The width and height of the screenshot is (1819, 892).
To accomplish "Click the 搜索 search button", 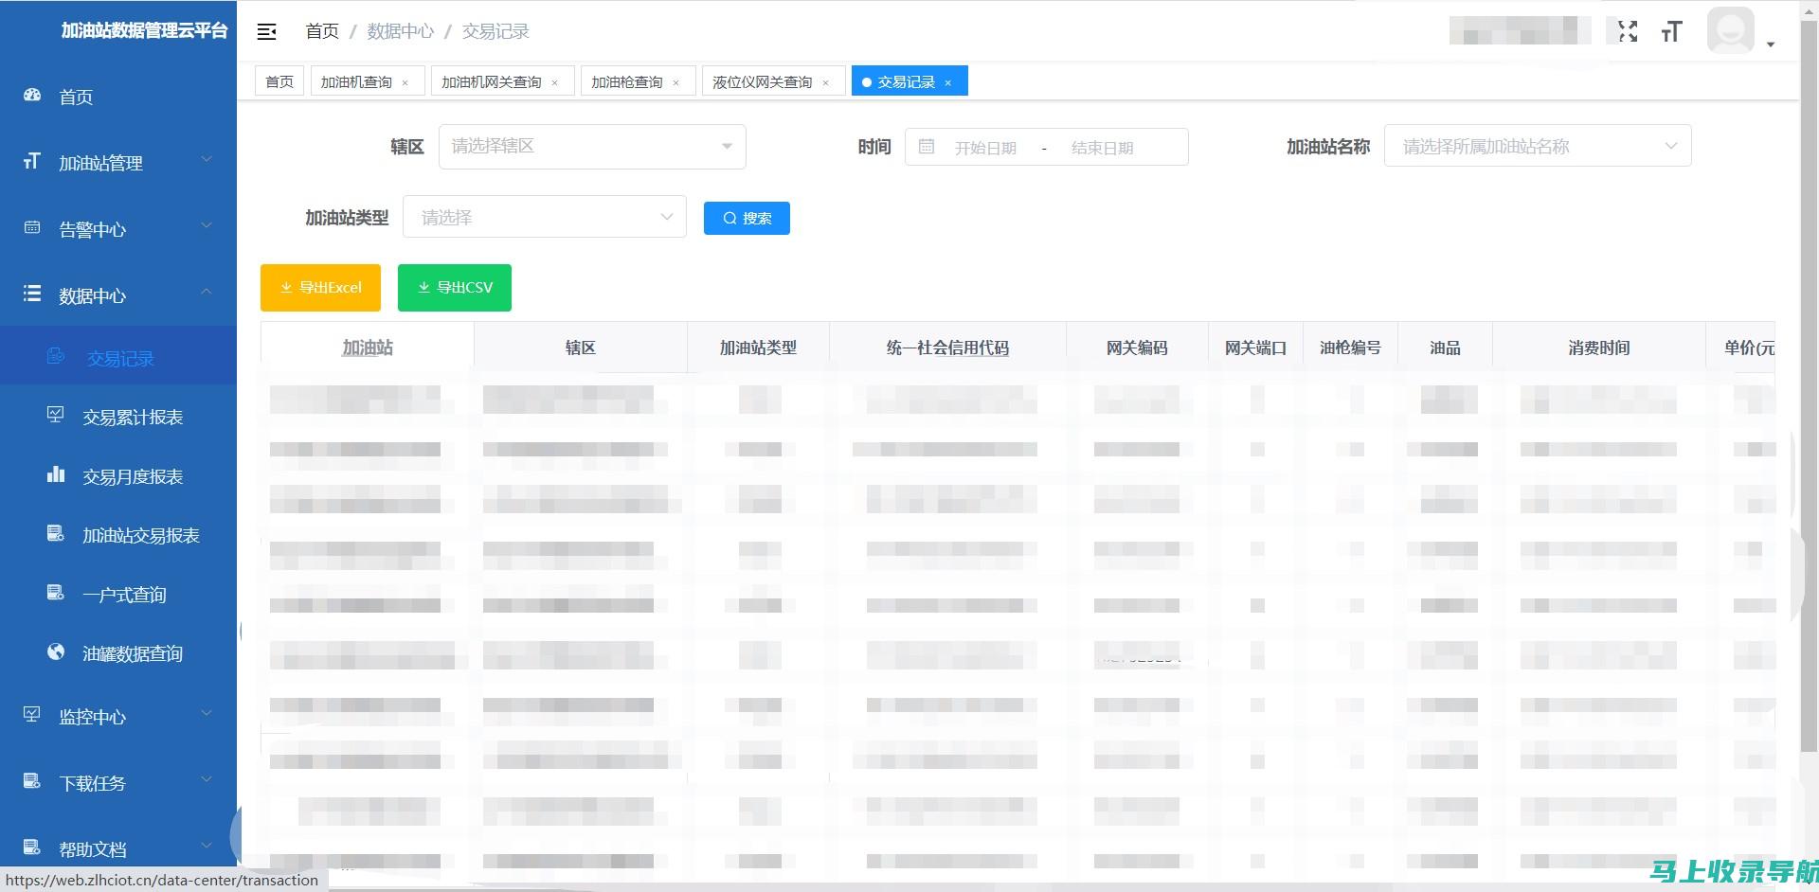I will pos(747,218).
